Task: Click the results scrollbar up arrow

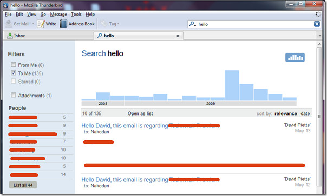Action: tap(319, 44)
